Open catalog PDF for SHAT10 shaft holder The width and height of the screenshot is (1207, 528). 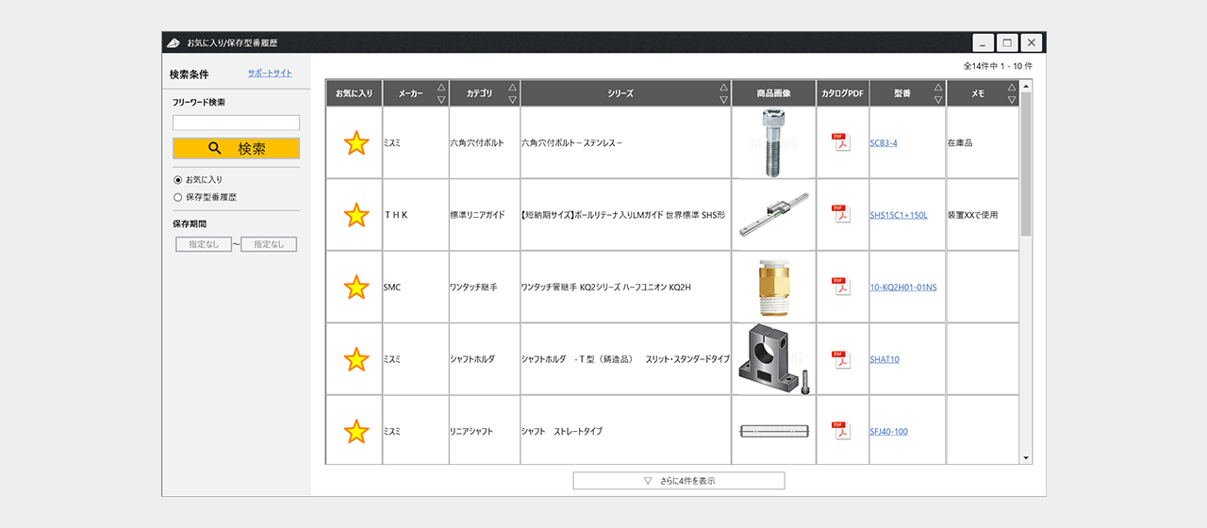point(840,358)
